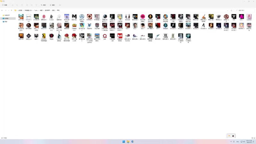Image resolution: width=256 pixels, height=144 pixels.
Task: Open the black M logo shortcut
Action: [74, 17]
